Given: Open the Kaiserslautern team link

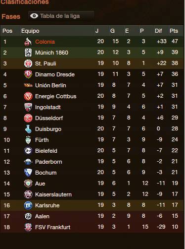Looking at the screenshot, I should 53,194.
